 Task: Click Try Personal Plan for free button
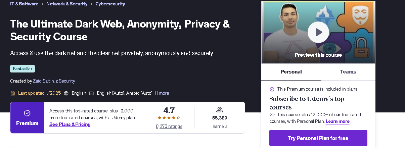pos(318,138)
